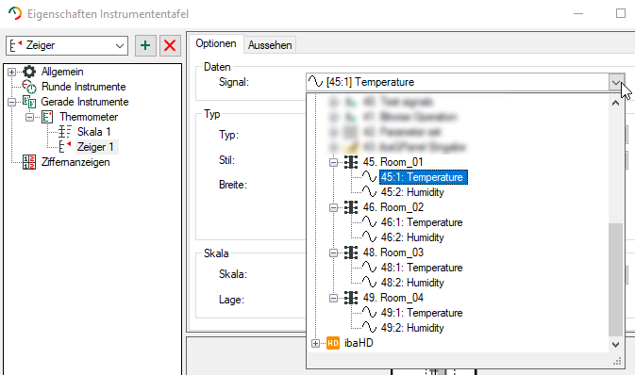
Task: Select signal 48:2: Humidity
Action: [x=412, y=283]
